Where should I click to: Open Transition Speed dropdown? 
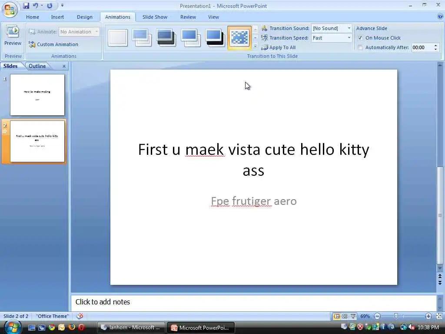(x=349, y=38)
